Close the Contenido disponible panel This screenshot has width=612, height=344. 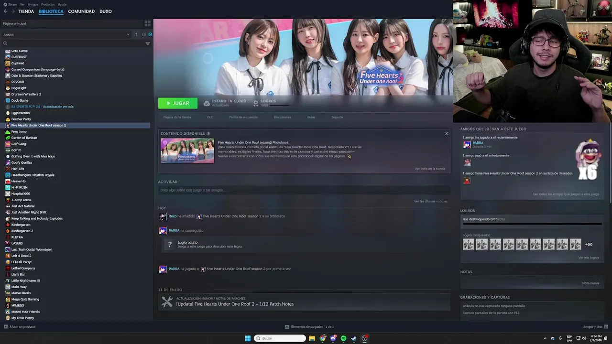pos(447,133)
